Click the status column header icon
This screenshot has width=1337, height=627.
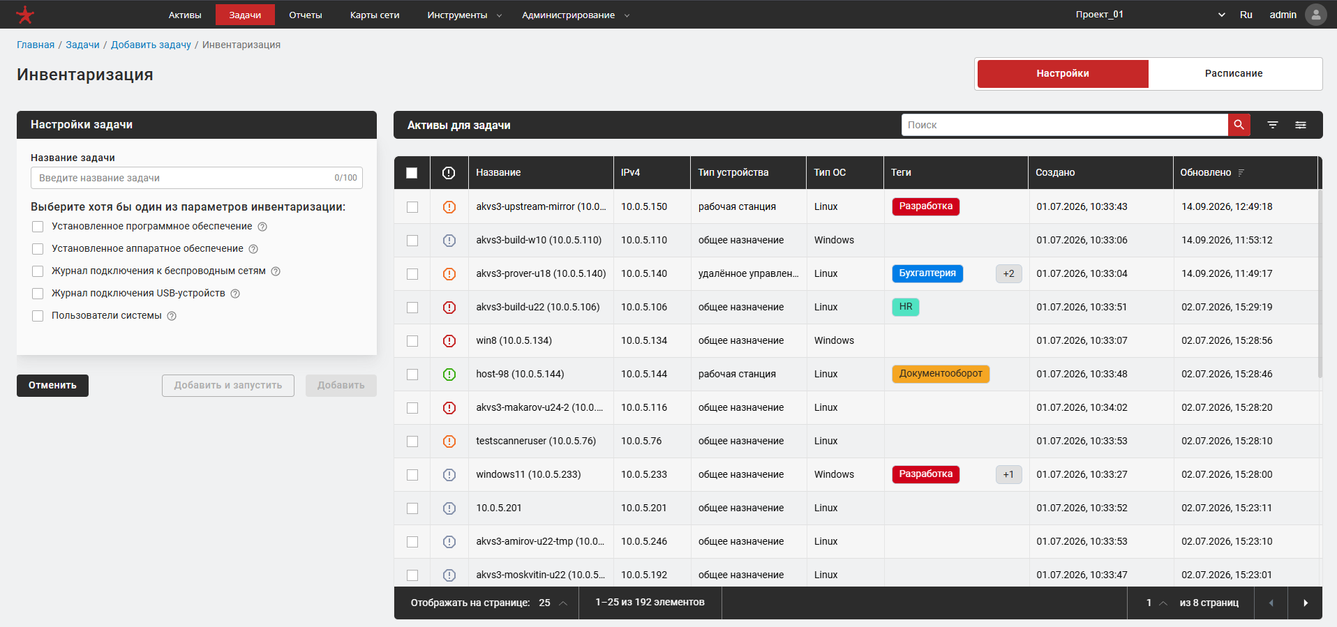tap(449, 173)
